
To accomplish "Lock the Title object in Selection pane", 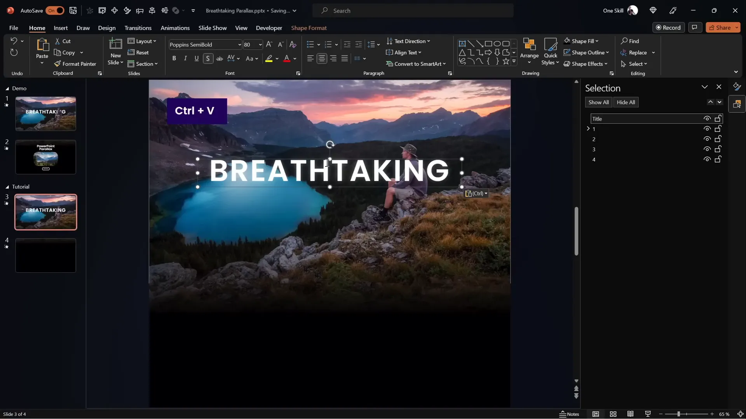I will [x=718, y=118].
